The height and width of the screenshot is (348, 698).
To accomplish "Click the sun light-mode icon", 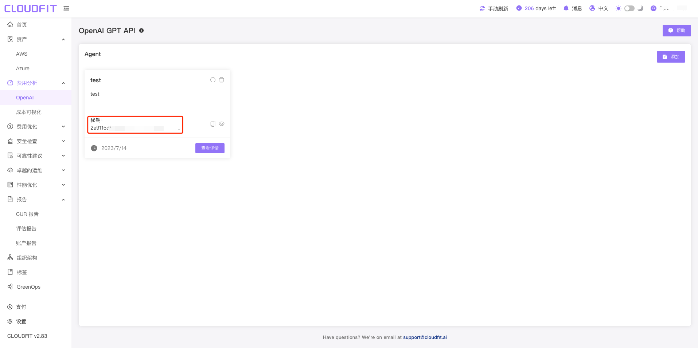I will pyautogui.click(x=619, y=8).
